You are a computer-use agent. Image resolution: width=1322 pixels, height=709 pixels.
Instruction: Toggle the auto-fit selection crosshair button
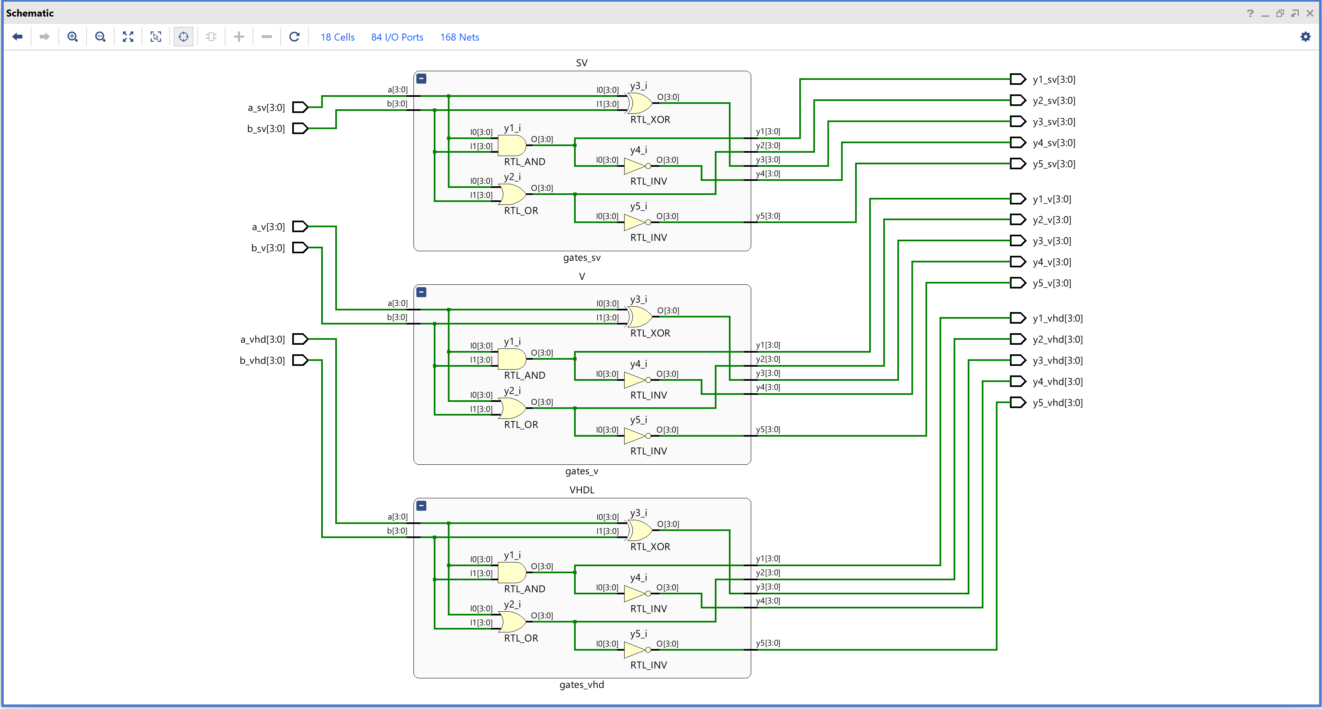183,36
